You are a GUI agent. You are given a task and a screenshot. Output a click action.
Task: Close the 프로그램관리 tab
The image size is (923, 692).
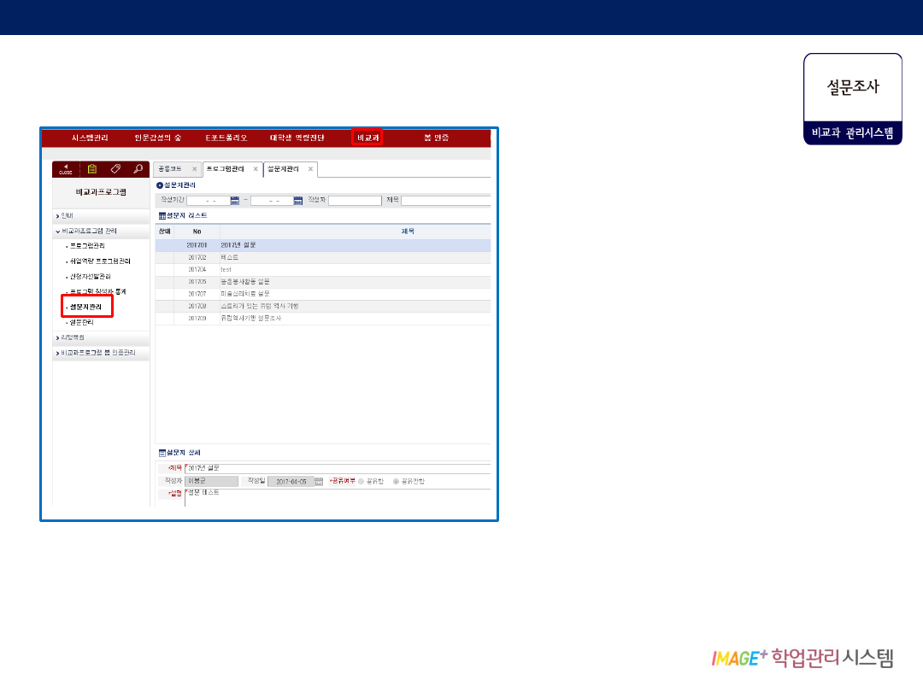[x=256, y=169]
